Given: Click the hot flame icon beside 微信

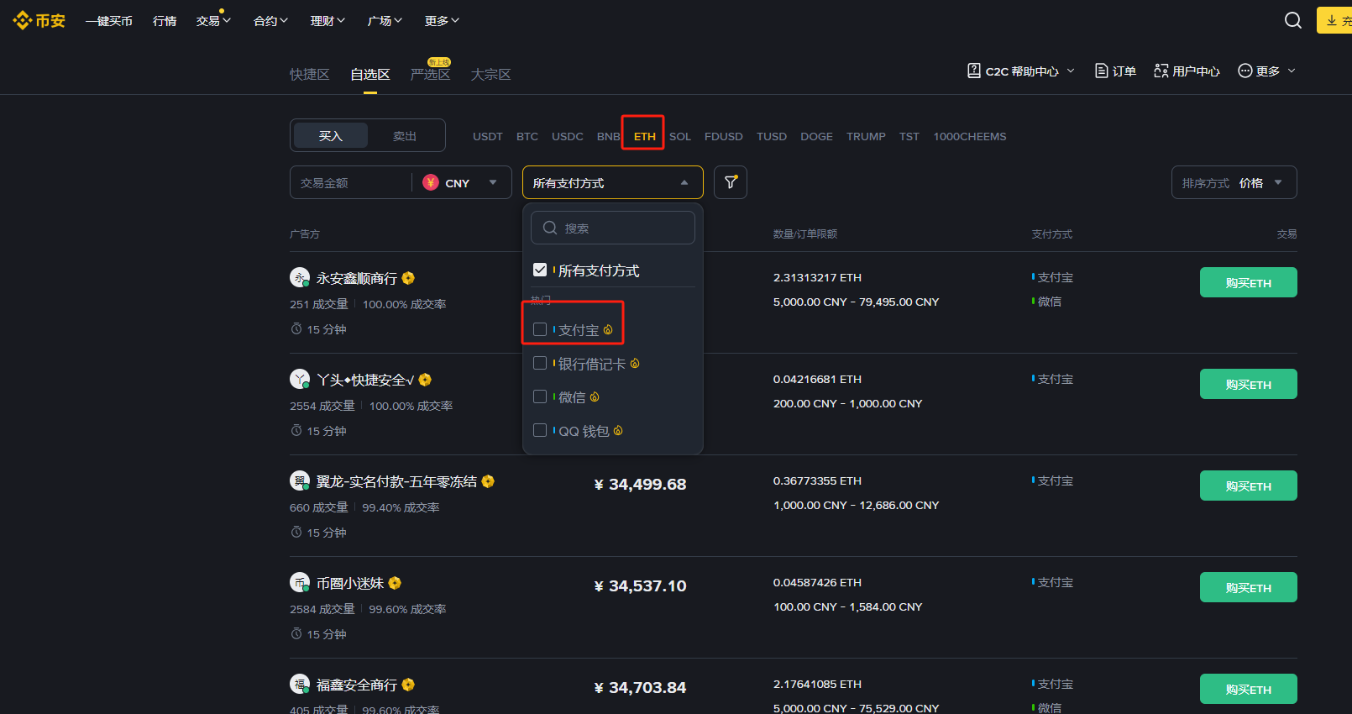Looking at the screenshot, I should 595,397.
